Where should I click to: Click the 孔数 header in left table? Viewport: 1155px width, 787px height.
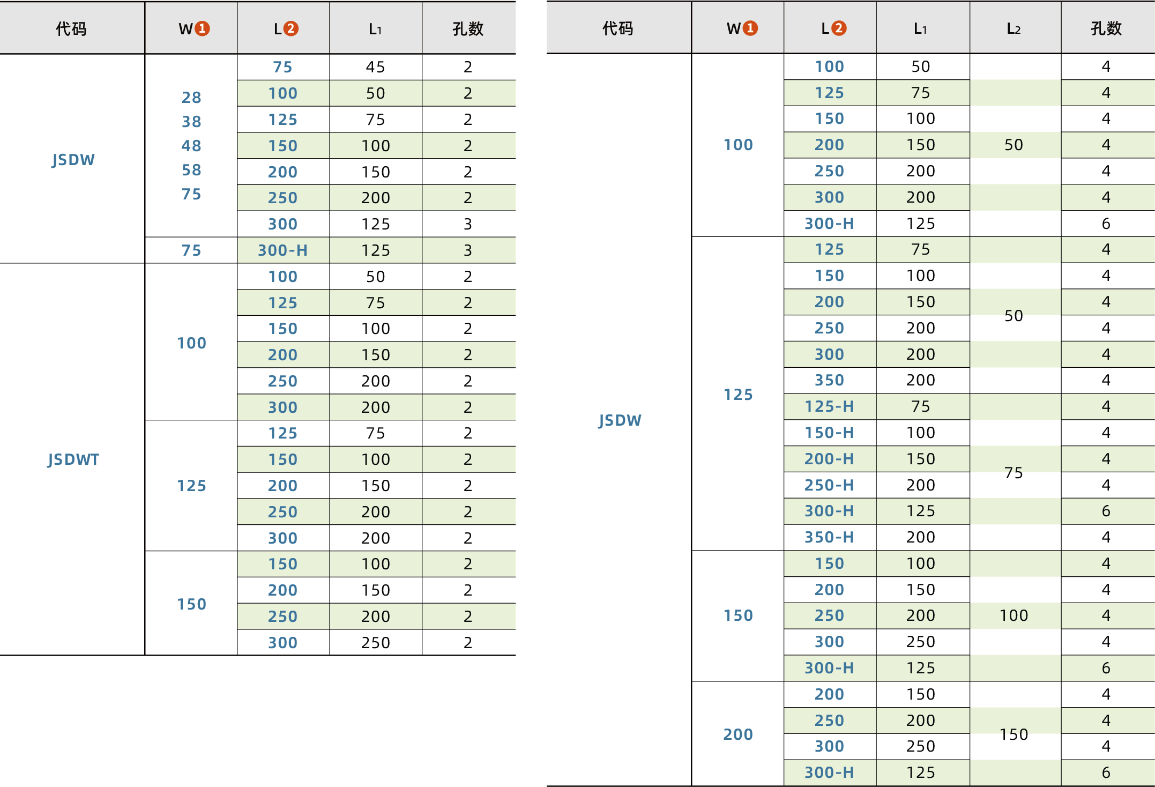pyautogui.click(x=468, y=28)
